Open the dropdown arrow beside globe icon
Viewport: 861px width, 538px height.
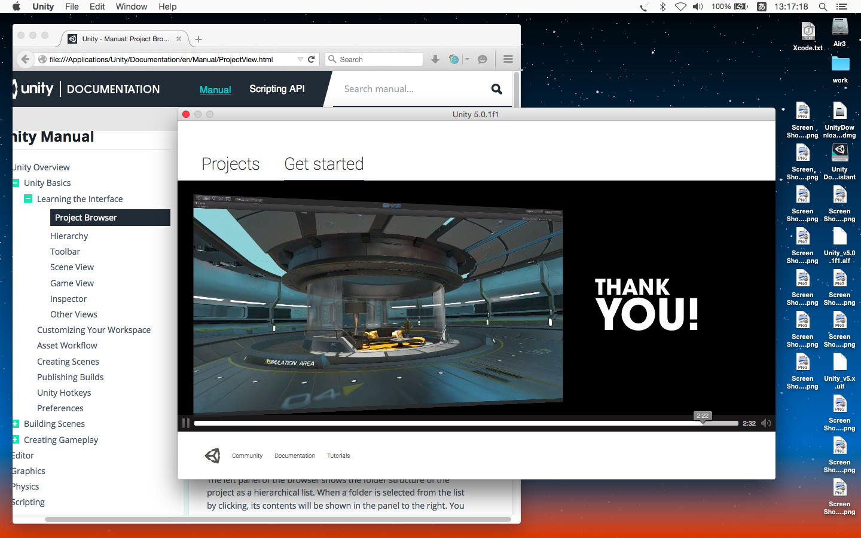467,59
